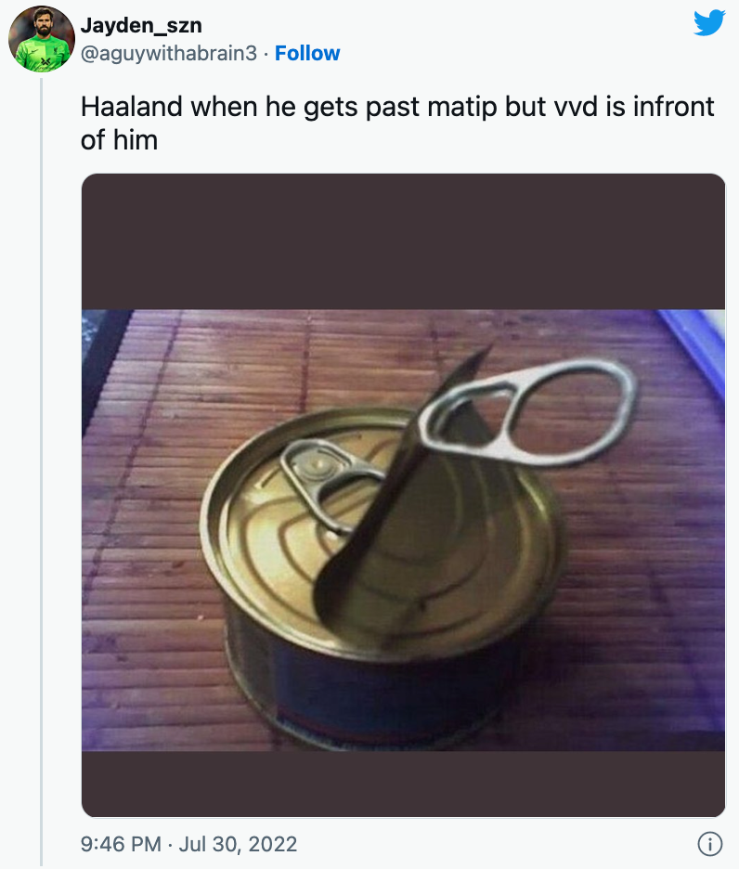Follow the aguywithabrain3 account

click(307, 53)
